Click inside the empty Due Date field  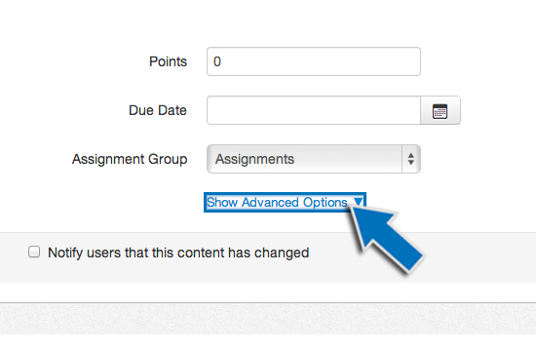pyautogui.click(x=314, y=110)
